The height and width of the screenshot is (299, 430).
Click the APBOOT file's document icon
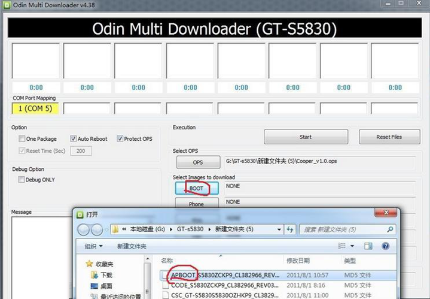pyautogui.click(x=166, y=275)
